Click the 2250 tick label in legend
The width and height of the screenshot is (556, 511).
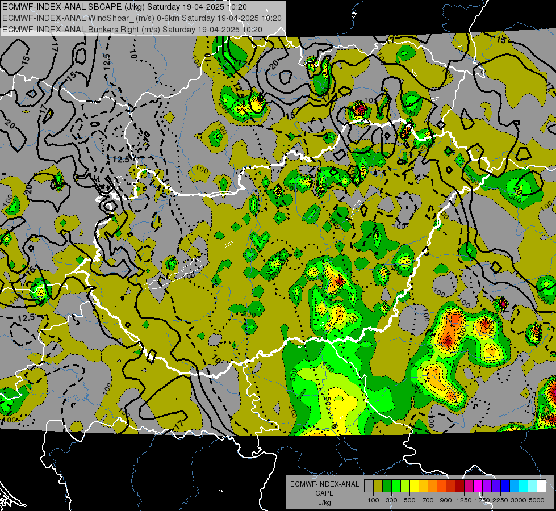point(500,500)
